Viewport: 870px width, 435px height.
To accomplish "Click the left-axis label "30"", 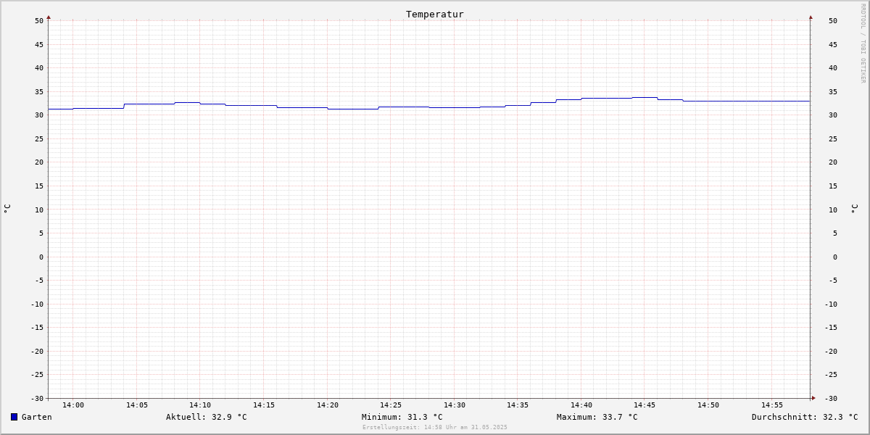I will click(x=39, y=115).
